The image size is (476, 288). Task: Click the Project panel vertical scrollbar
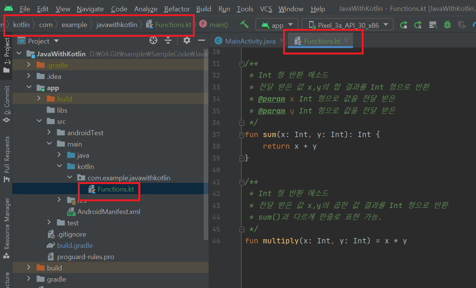(206, 145)
